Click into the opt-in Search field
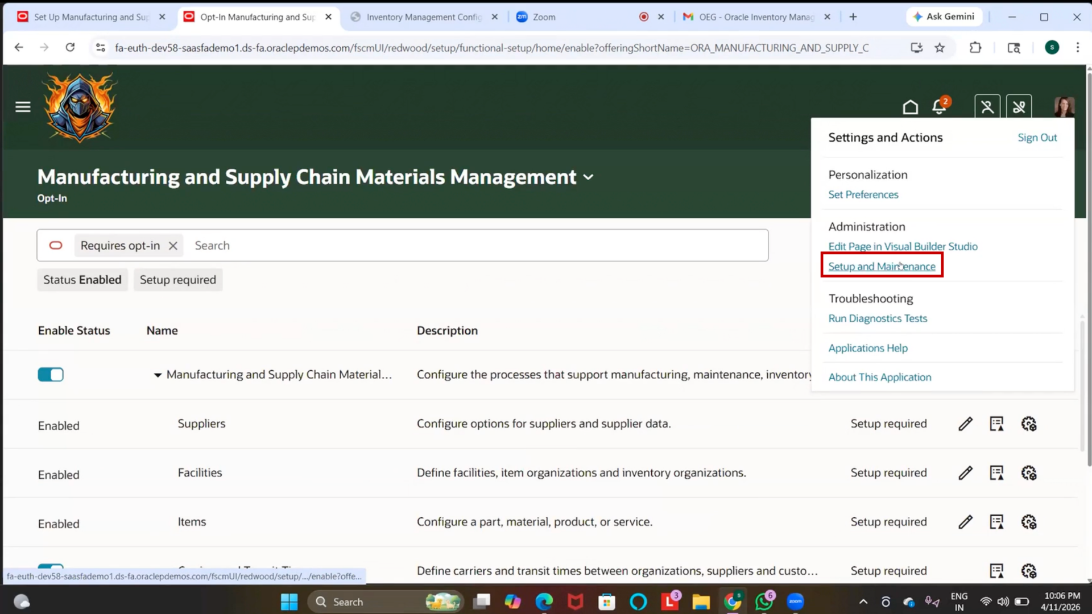This screenshot has width=1092, height=614. point(478,246)
